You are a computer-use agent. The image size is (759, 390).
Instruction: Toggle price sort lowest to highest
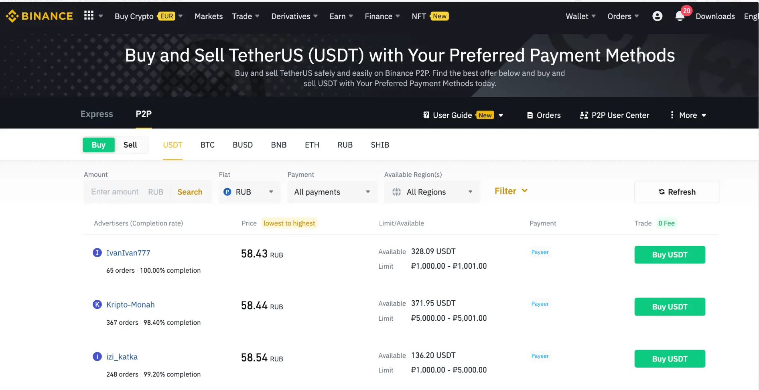pyautogui.click(x=289, y=223)
